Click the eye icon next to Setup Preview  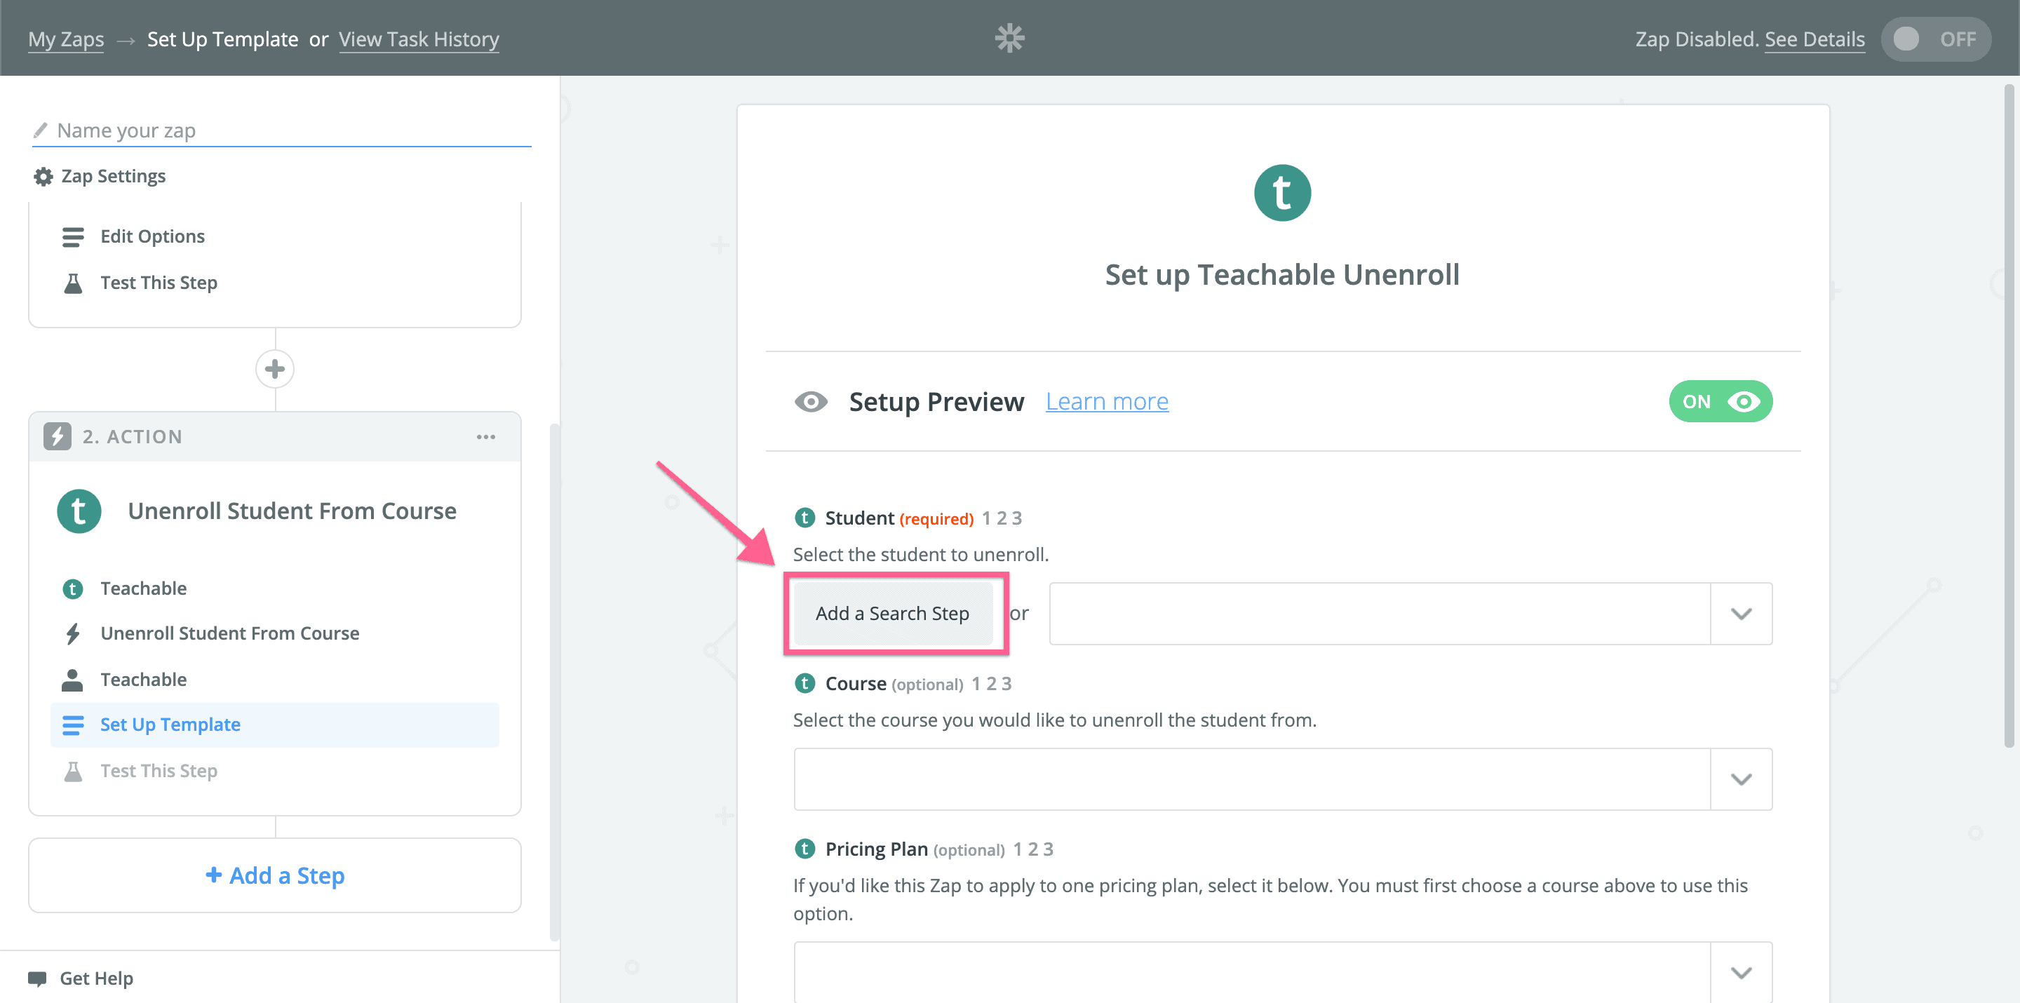(x=811, y=401)
